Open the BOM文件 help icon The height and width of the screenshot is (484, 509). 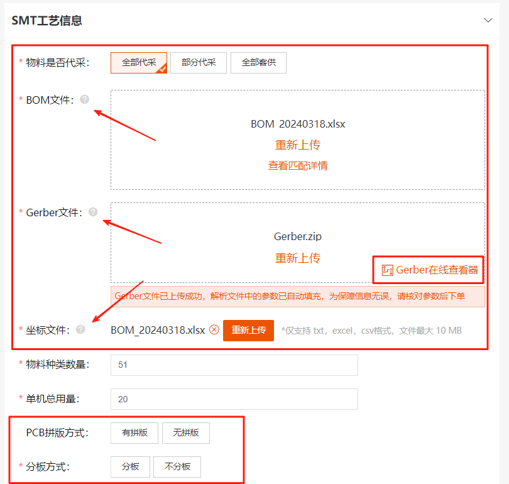tap(84, 99)
